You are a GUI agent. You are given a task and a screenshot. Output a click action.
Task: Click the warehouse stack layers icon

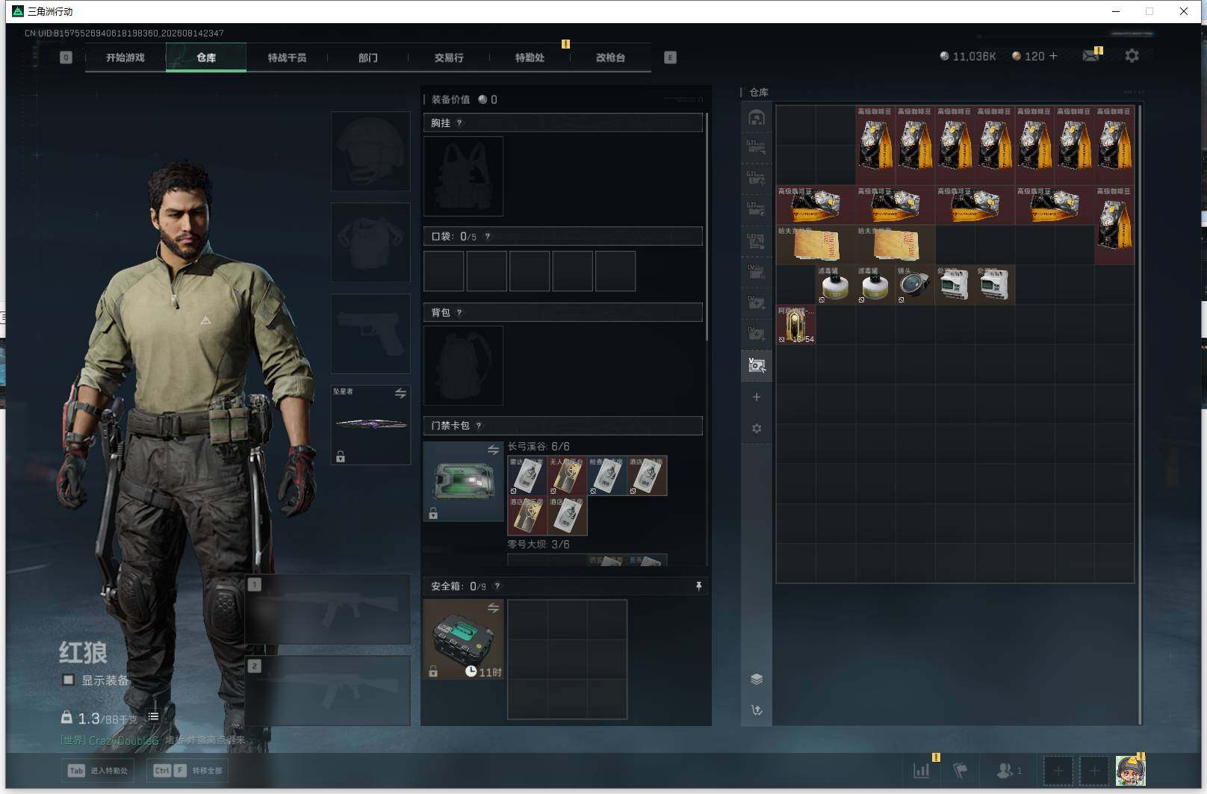[x=757, y=679]
